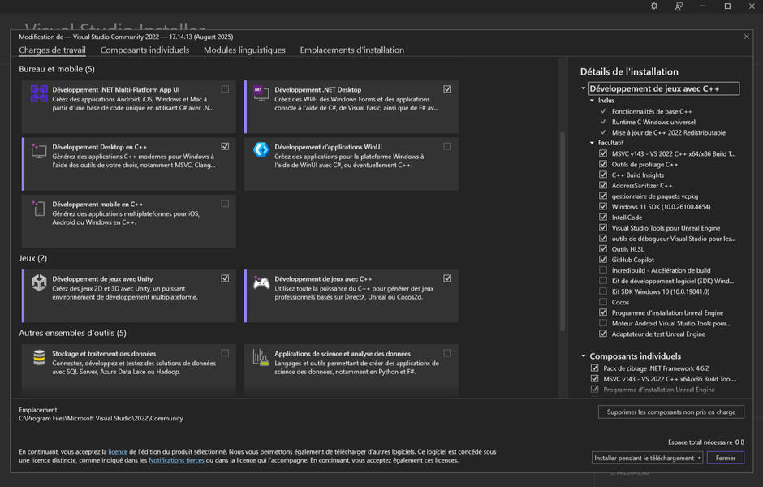The image size is (763, 487).
Task: Open the licence hyperlink
Action: point(118,452)
